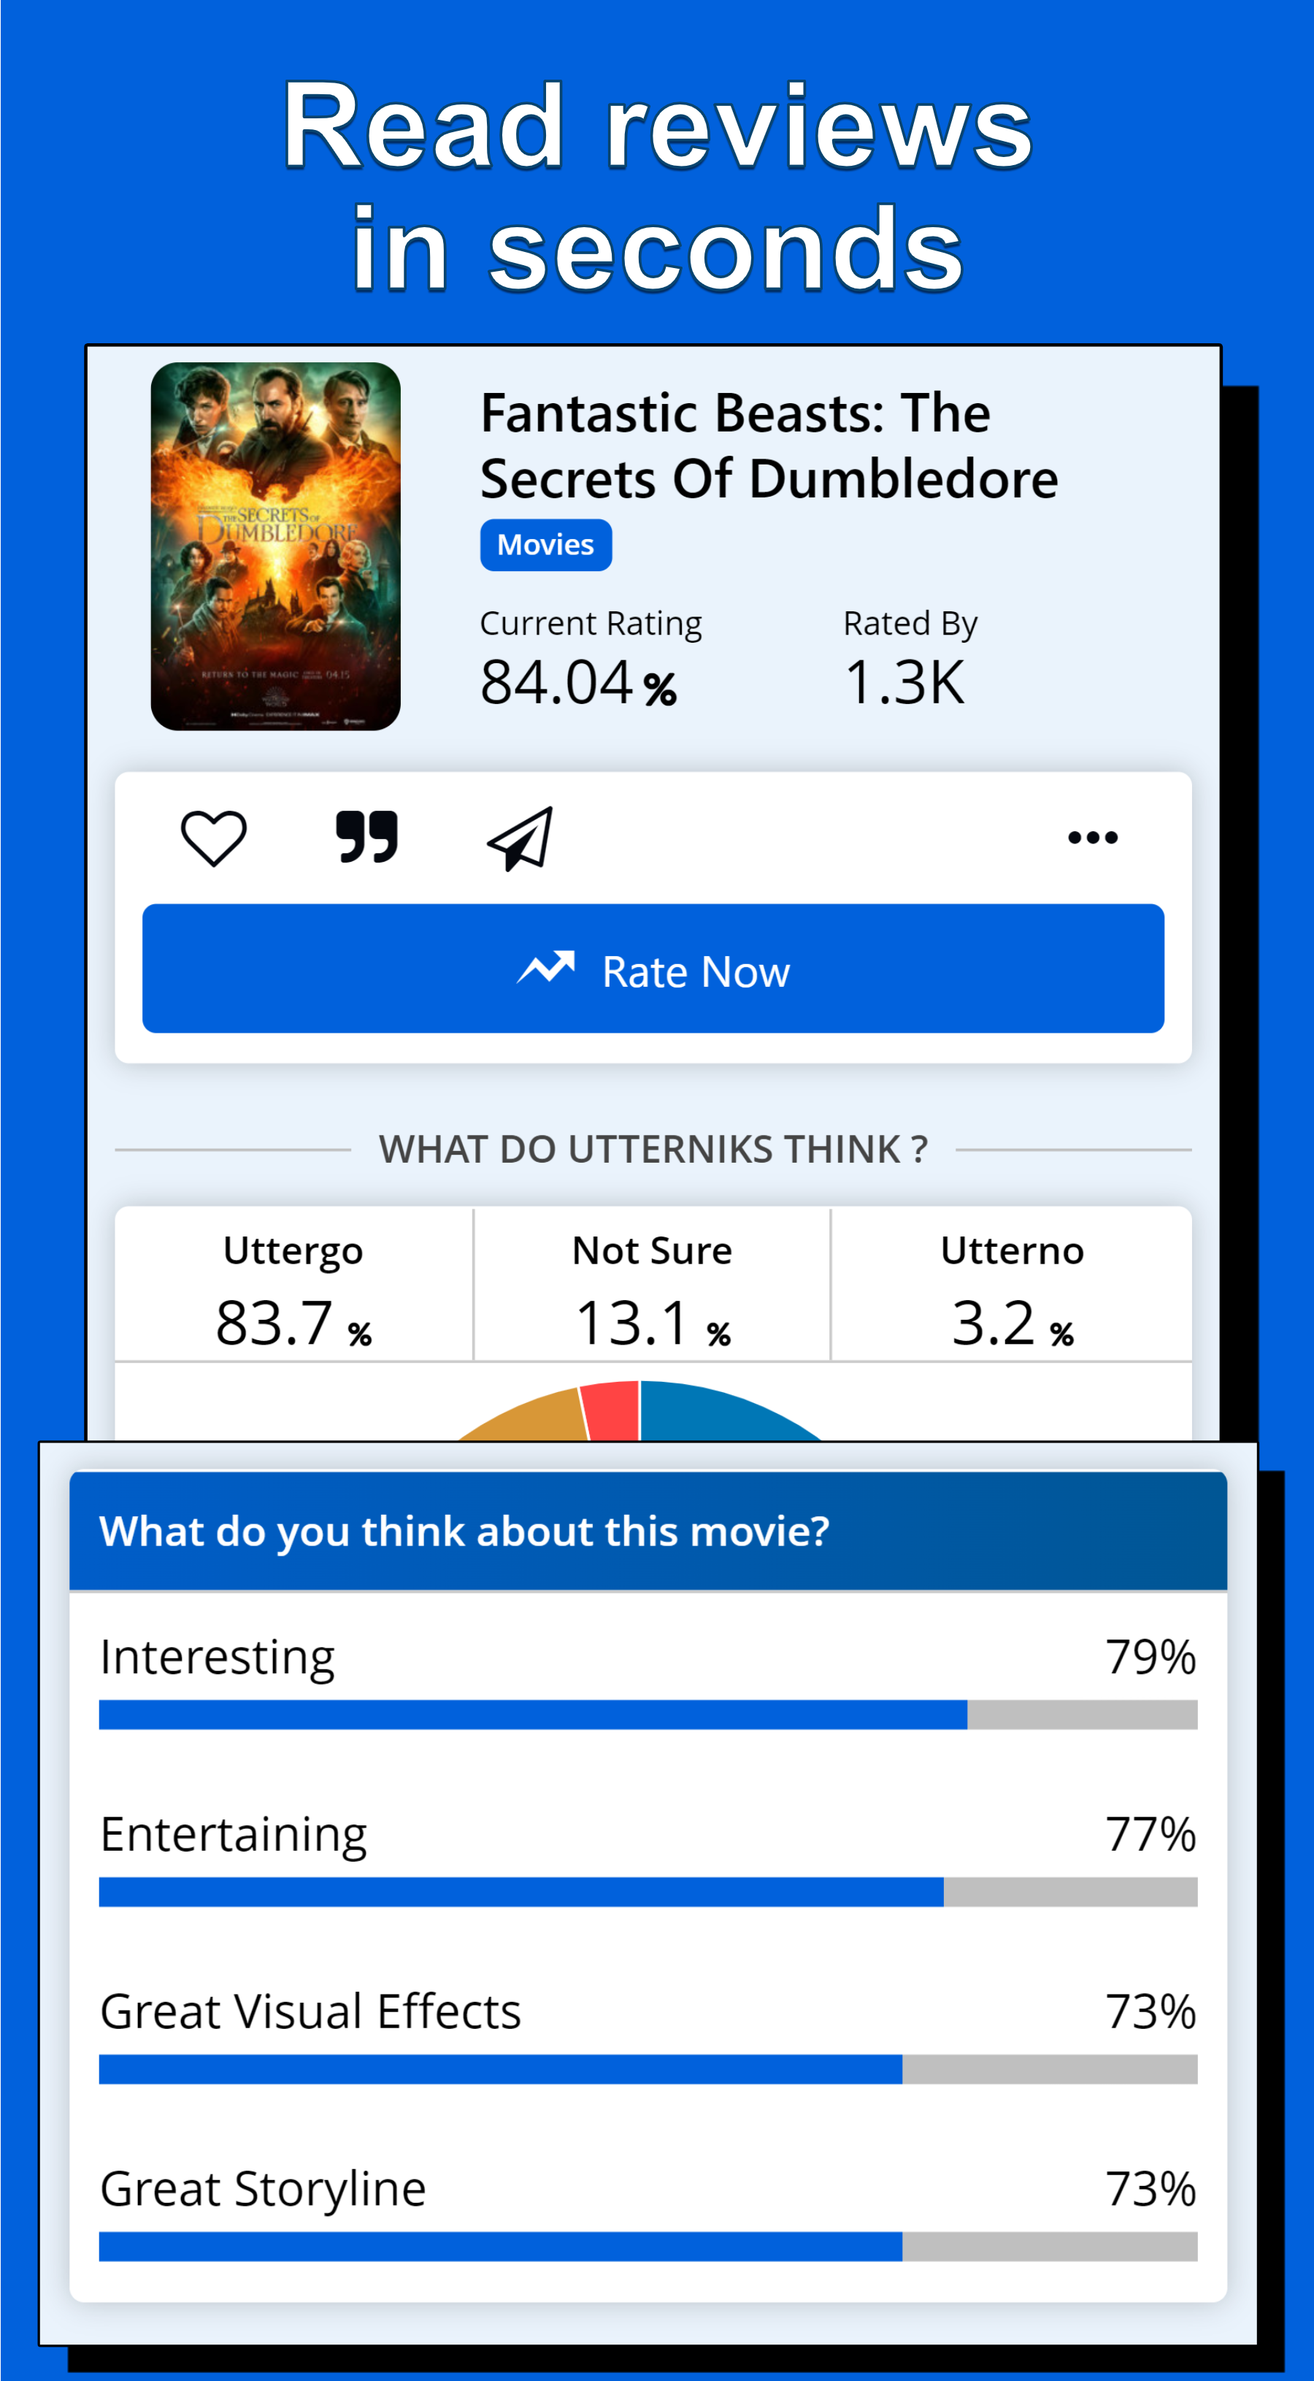Viewport: 1314px width, 2381px height.
Task: Open the quote review icon
Action: [367, 836]
